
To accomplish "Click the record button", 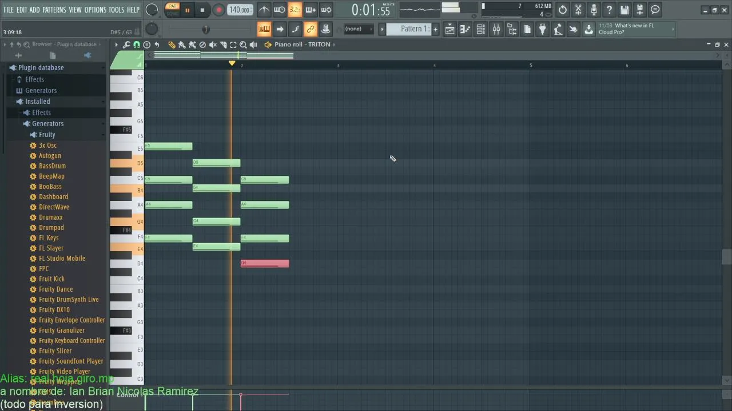I will coord(218,10).
